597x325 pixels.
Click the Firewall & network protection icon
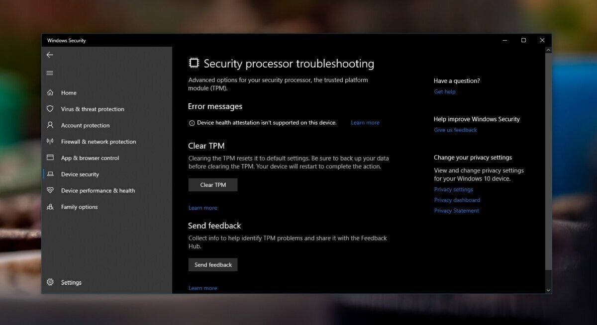(50, 142)
